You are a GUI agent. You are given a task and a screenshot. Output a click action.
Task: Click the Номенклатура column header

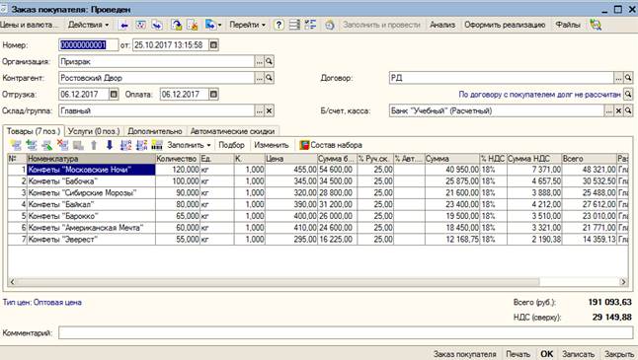pyautogui.click(x=91, y=159)
